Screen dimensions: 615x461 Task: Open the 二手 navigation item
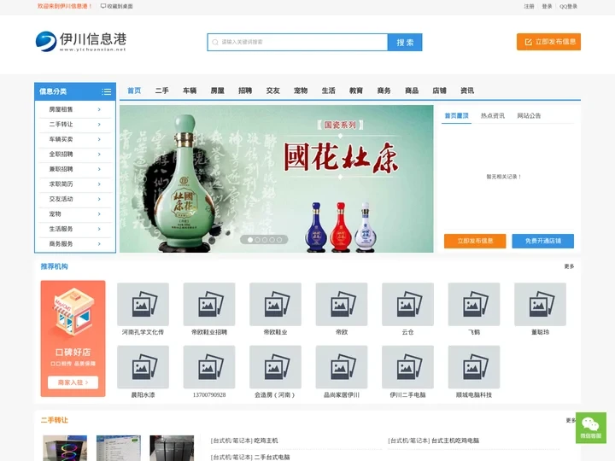coord(162,90)
